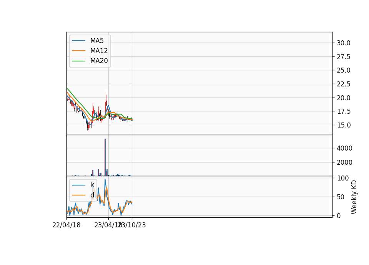Image resolution: width=369 pixels, height=265 pixels.
Task: Click the tallest volume bar spike
Action: coord(105,157)
